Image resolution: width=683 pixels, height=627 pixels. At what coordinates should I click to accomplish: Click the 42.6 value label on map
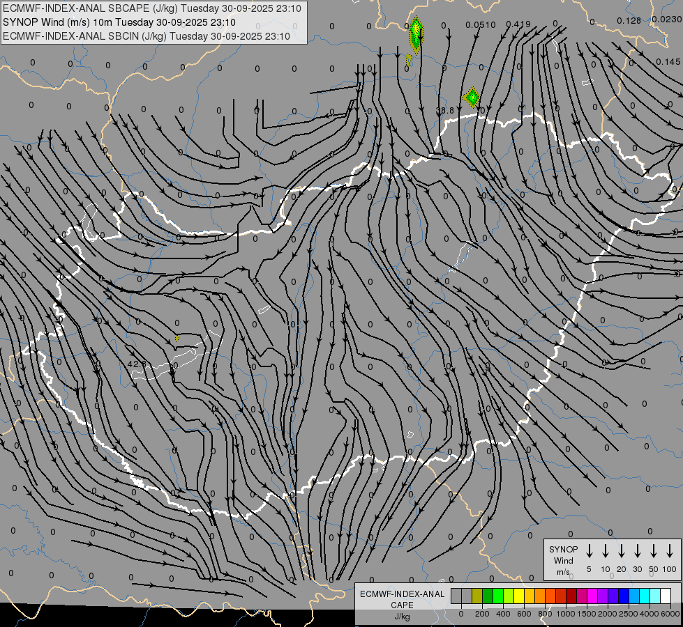coord(137,364)
